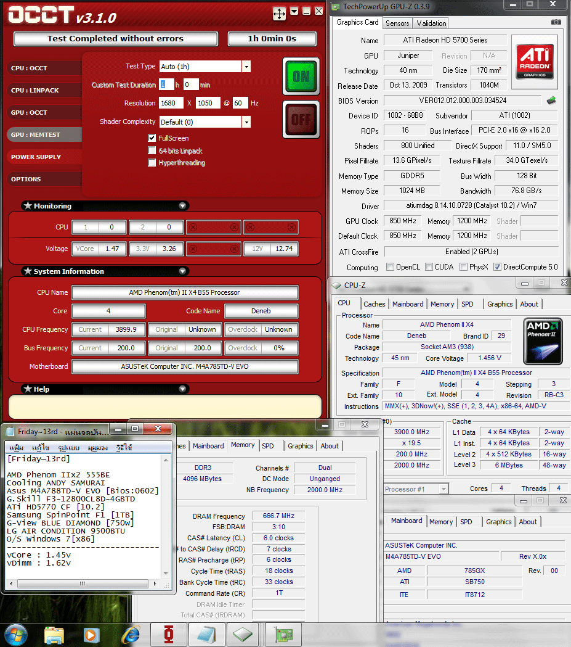The height and width of the screenshot is (647, 571).
Task: Collapse the Help section arrow
Action: (182, 389)
